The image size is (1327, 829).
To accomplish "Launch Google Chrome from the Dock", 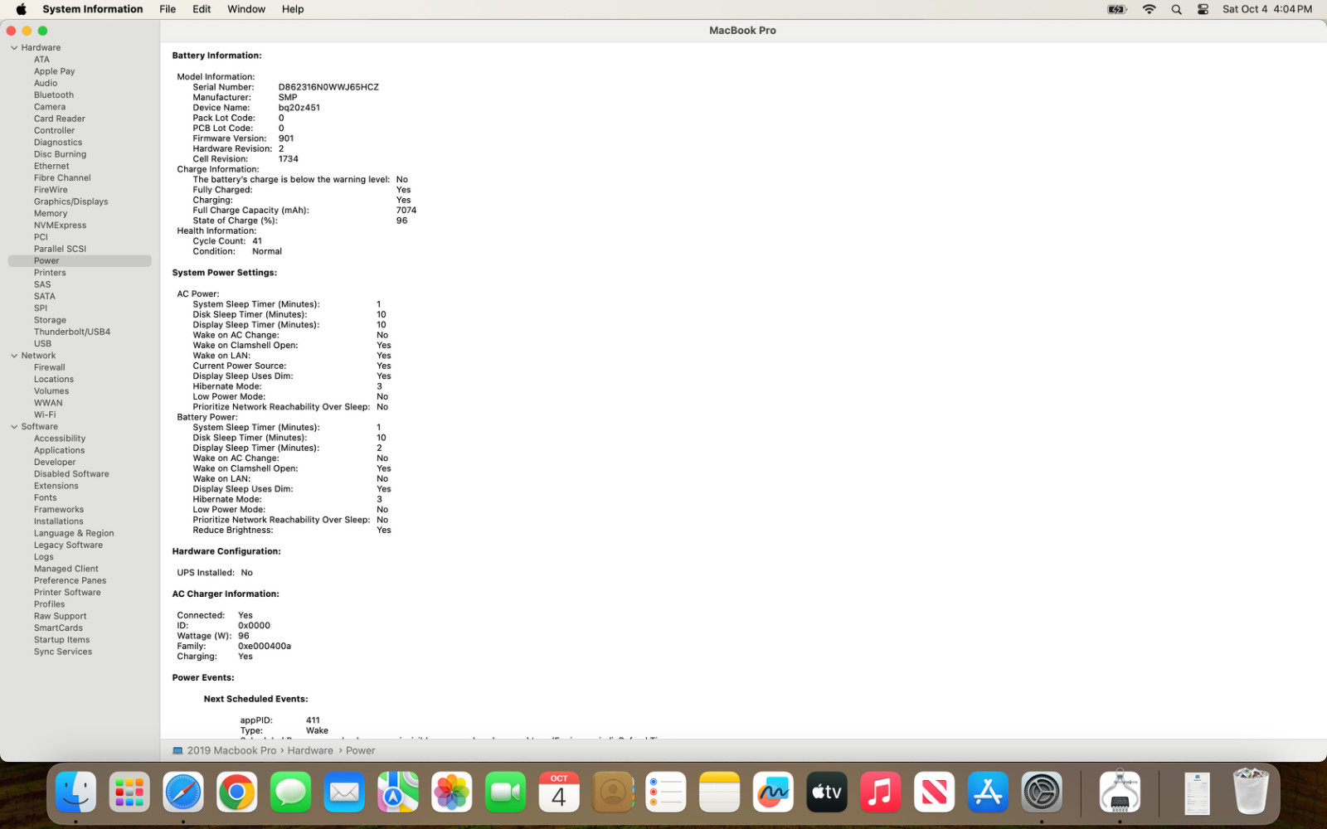I will point(237,792).
